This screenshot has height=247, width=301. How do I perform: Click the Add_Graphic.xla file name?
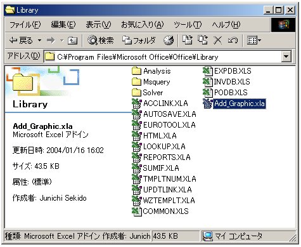point(240,103)
